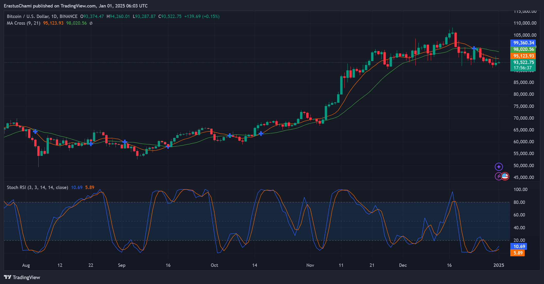Click the 50,000.00 price axis label
Screen dimensions: 544x284
click(524, 166)
